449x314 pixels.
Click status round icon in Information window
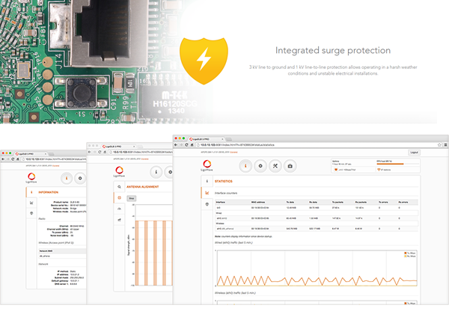67,178
